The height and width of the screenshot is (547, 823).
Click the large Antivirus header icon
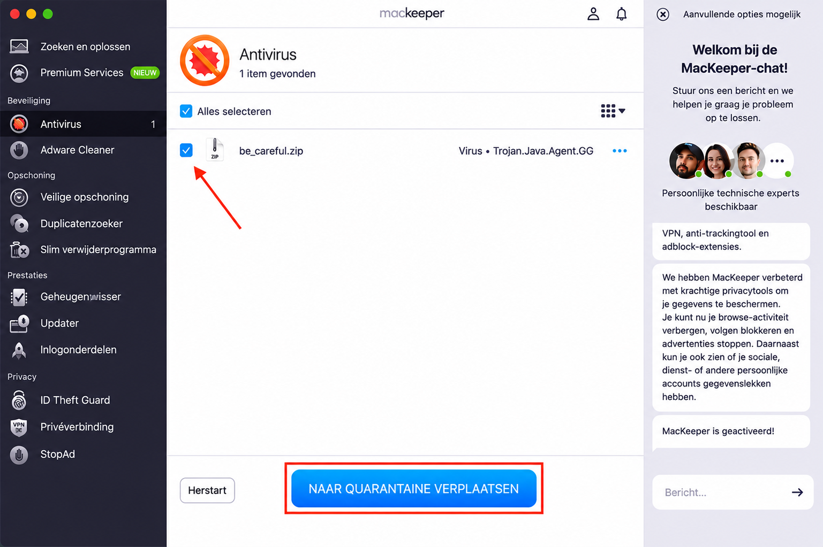tap(205, 60)
